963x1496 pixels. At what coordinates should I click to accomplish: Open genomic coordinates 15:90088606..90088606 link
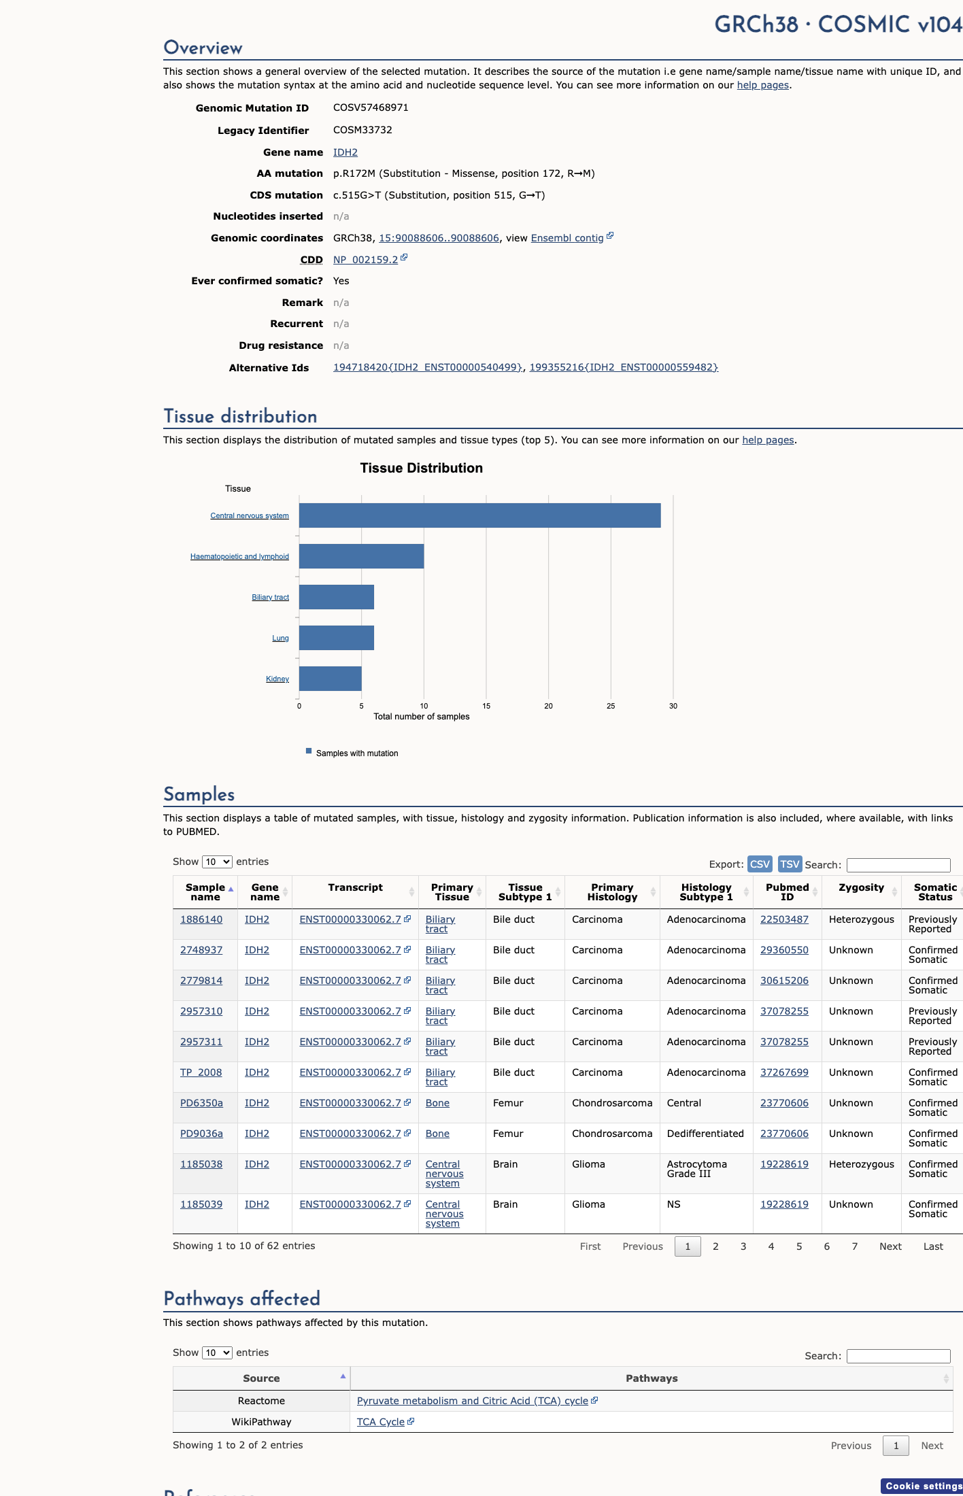tap(439, 238)
